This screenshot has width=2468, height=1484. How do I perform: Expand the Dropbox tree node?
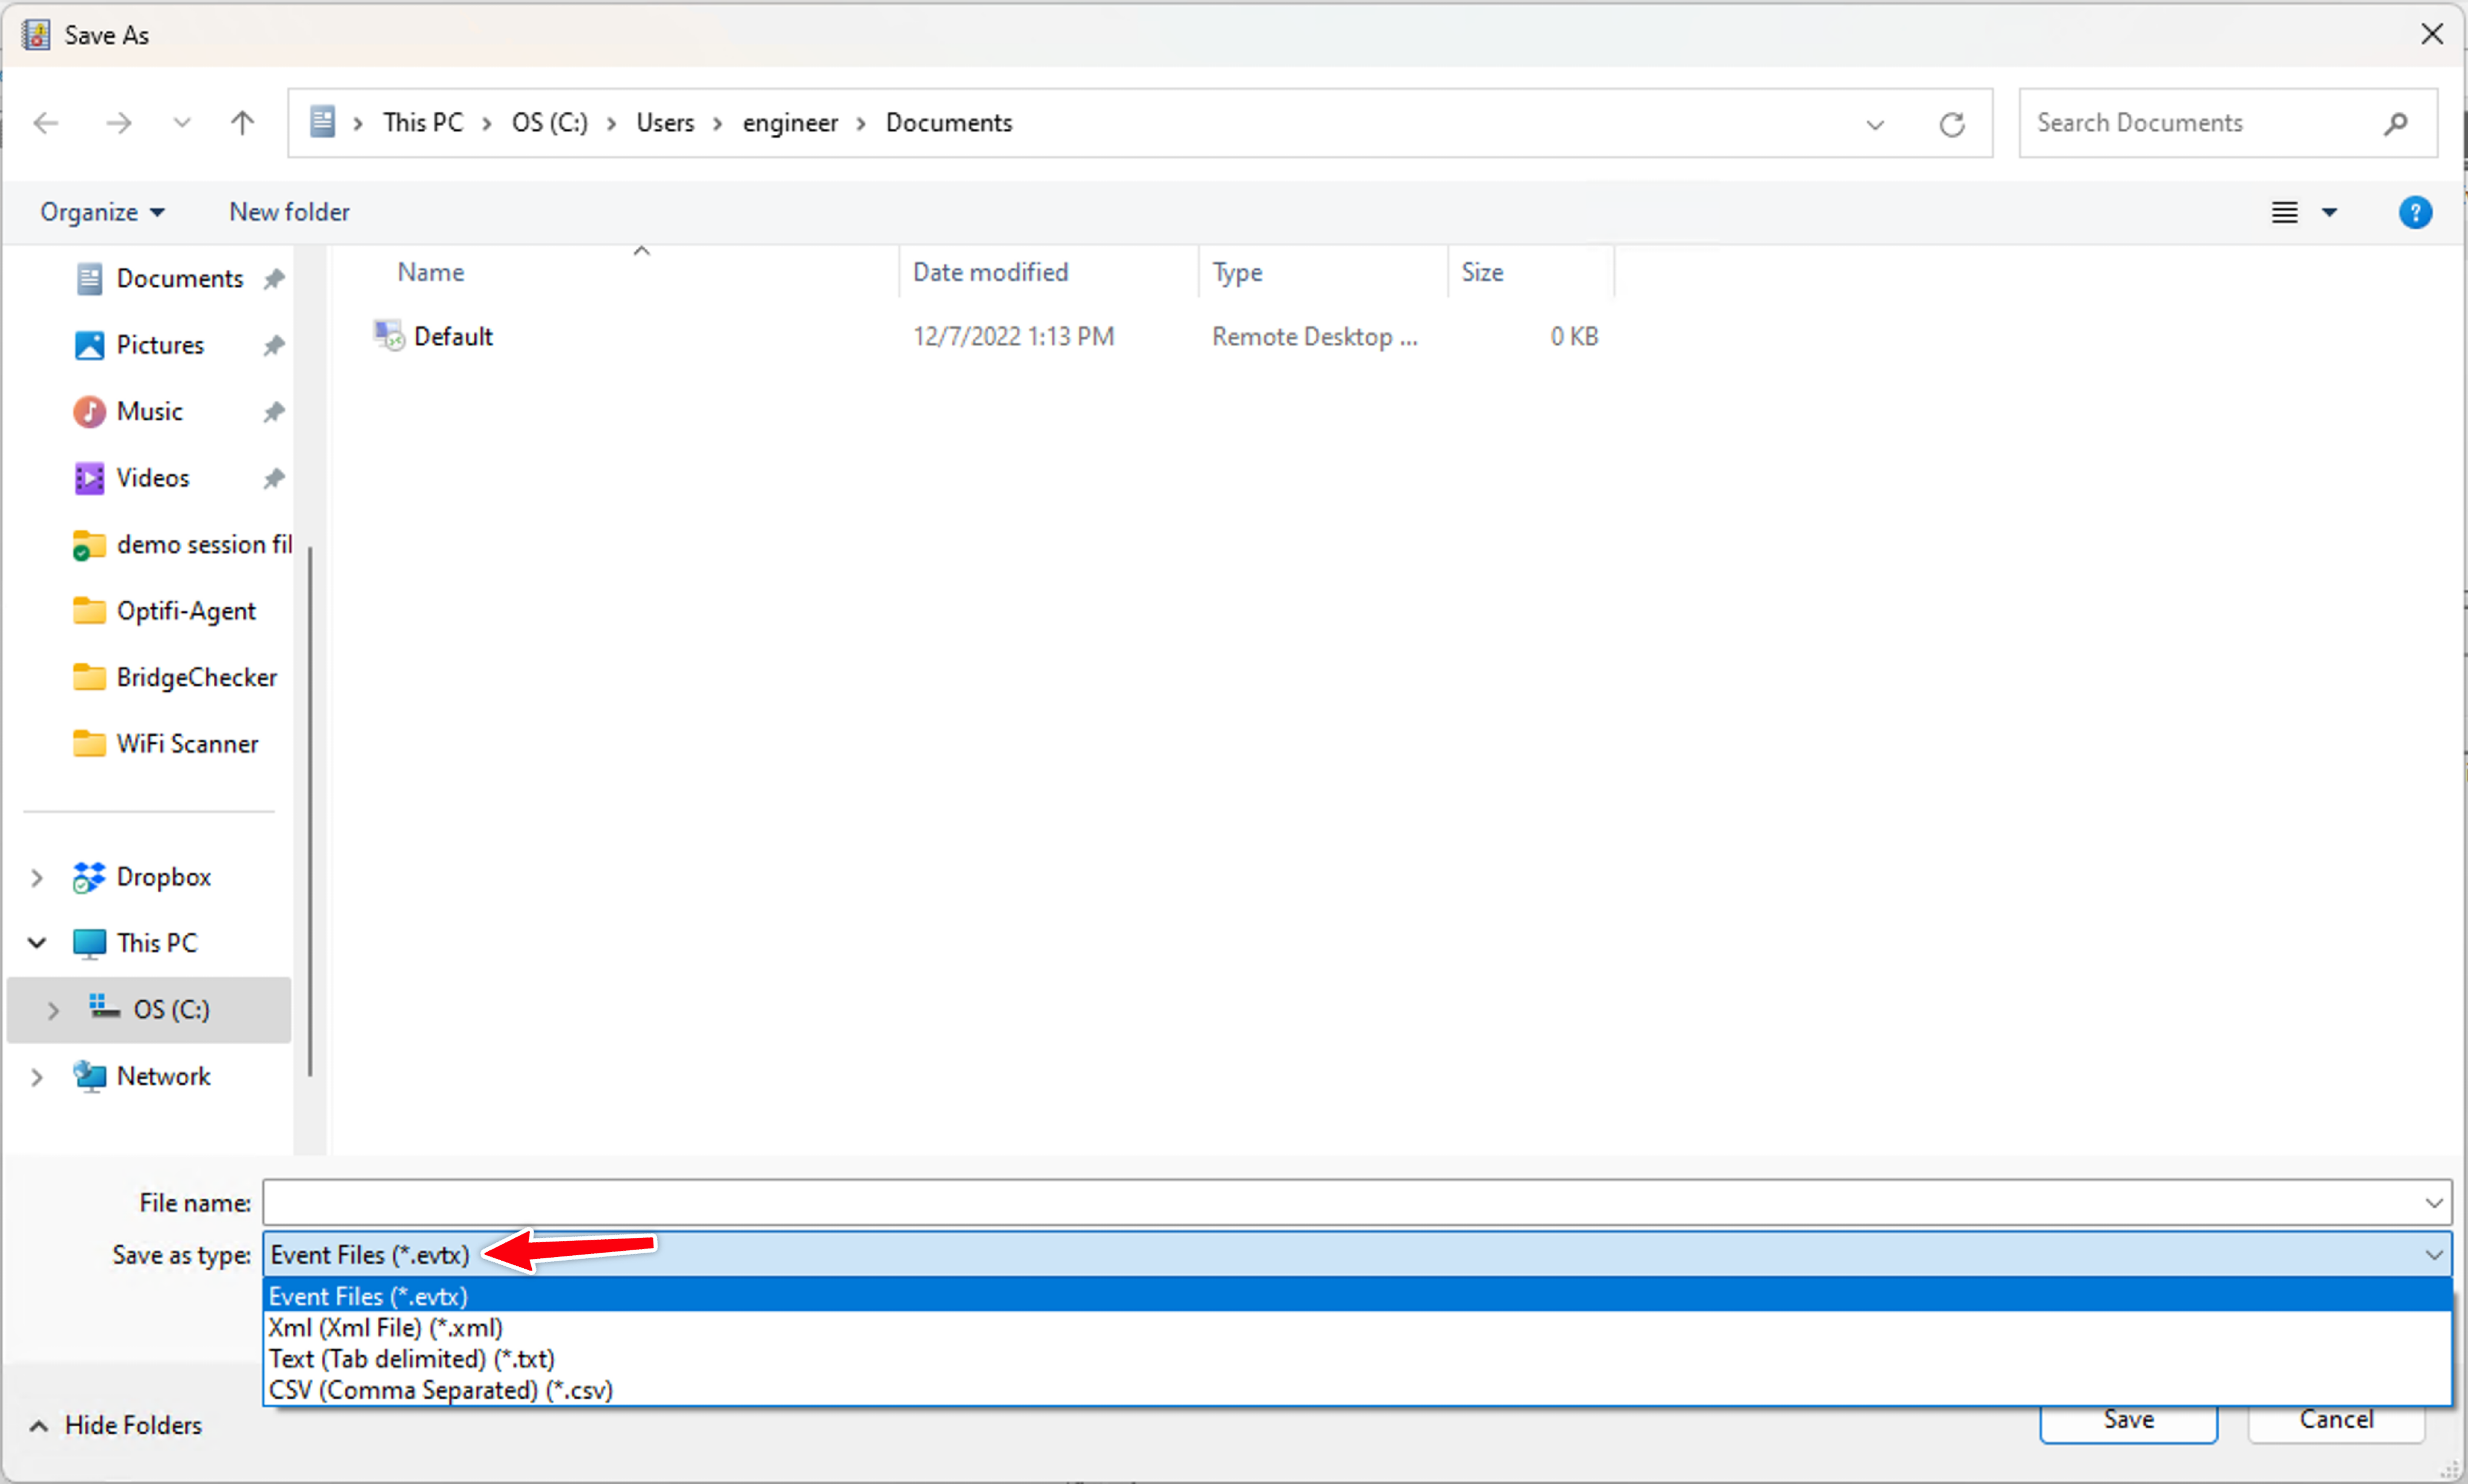coord(37,877)
